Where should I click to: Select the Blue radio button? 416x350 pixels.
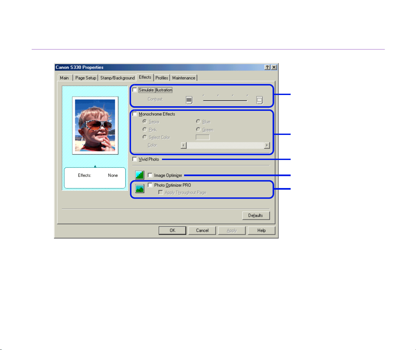198,121
